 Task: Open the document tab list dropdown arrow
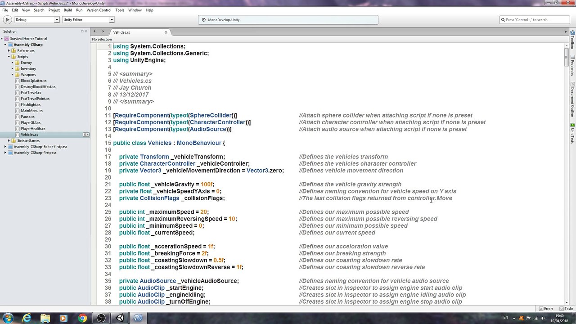pyautogui.click(x=566, y=32)
